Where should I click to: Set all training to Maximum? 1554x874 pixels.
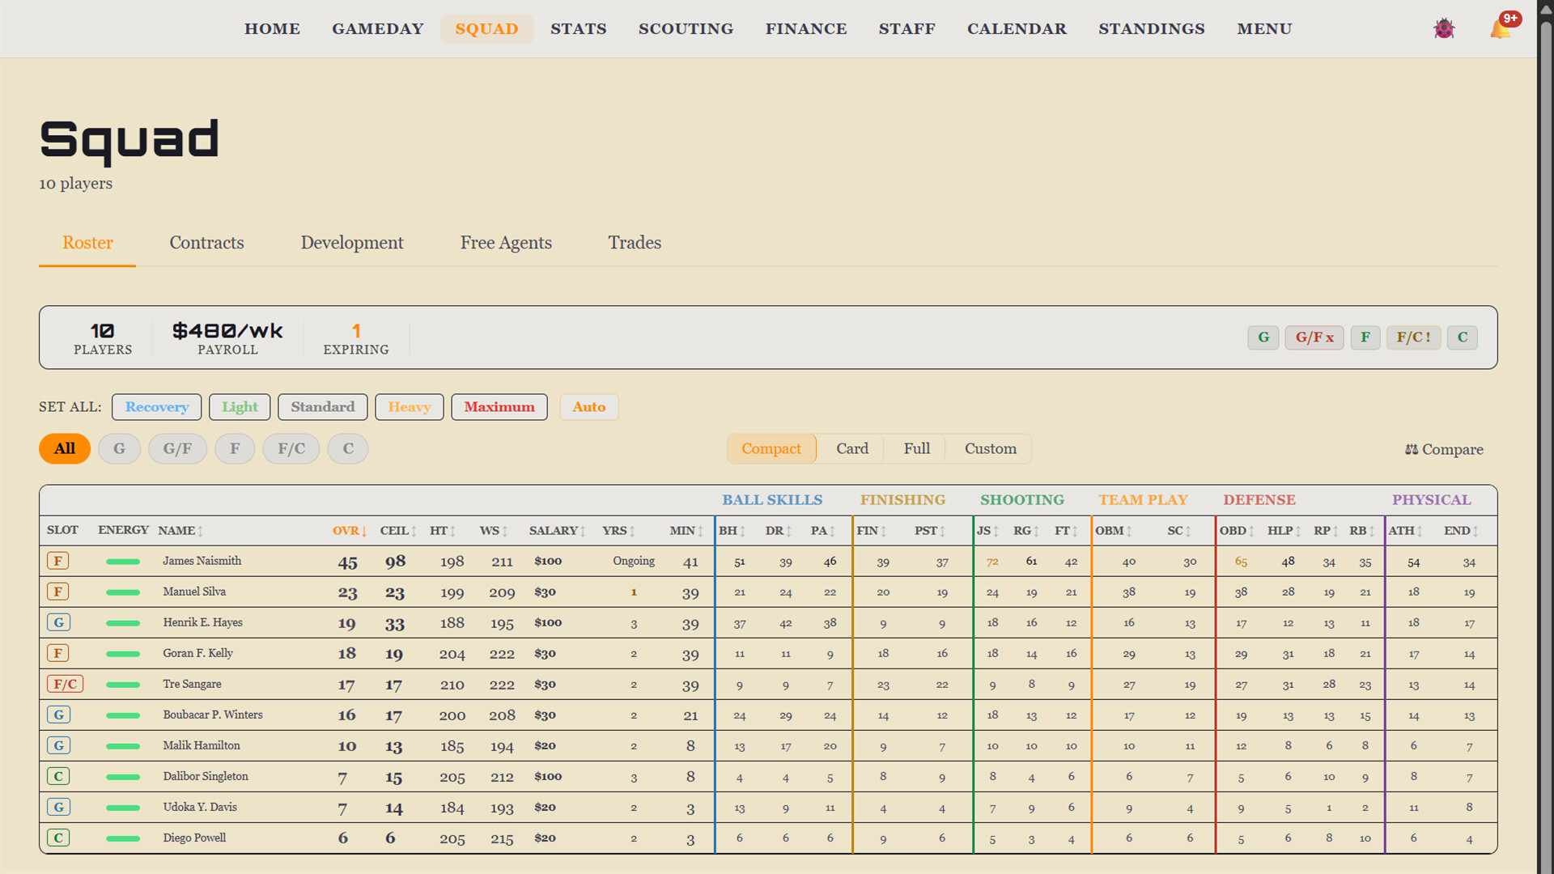tap(499, 407)
